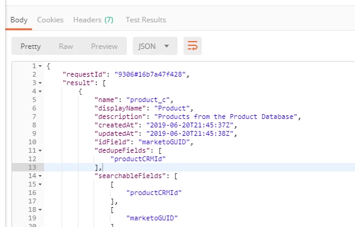Click the requestId value string
This screenshot has height=227, width=355.
(150, 74)
